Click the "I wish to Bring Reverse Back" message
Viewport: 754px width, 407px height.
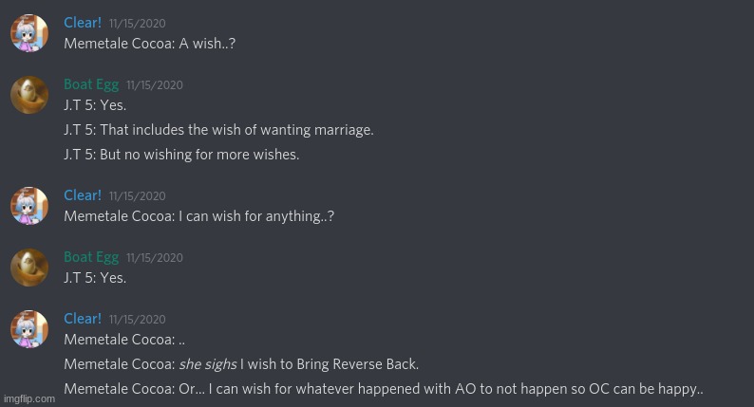click(x=241, y=364)
